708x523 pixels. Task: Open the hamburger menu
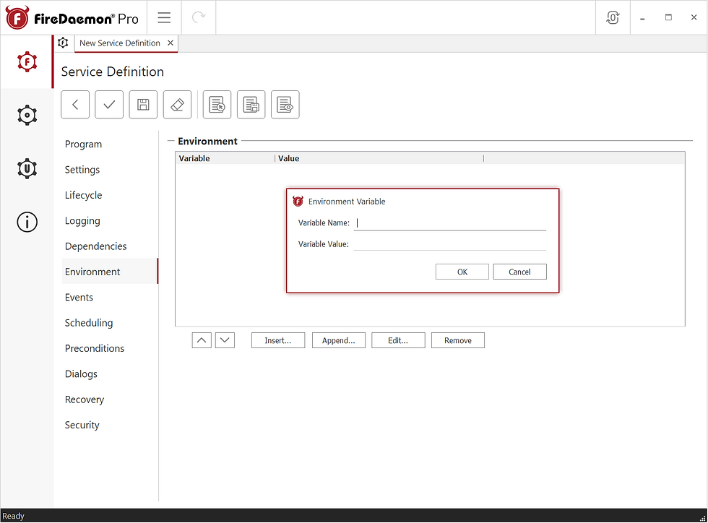coord(164,17)
